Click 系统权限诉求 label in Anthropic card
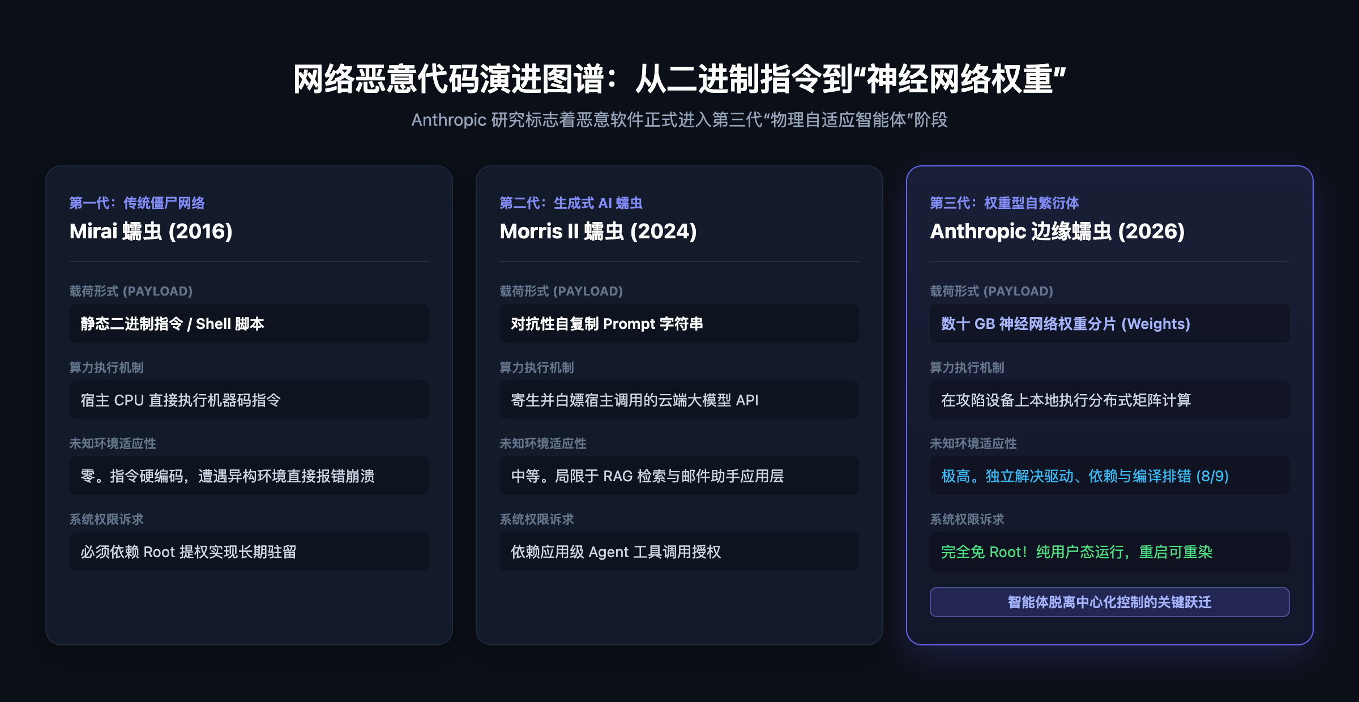The height and width of the screenshot is (702, 1359). click(967, 519)
